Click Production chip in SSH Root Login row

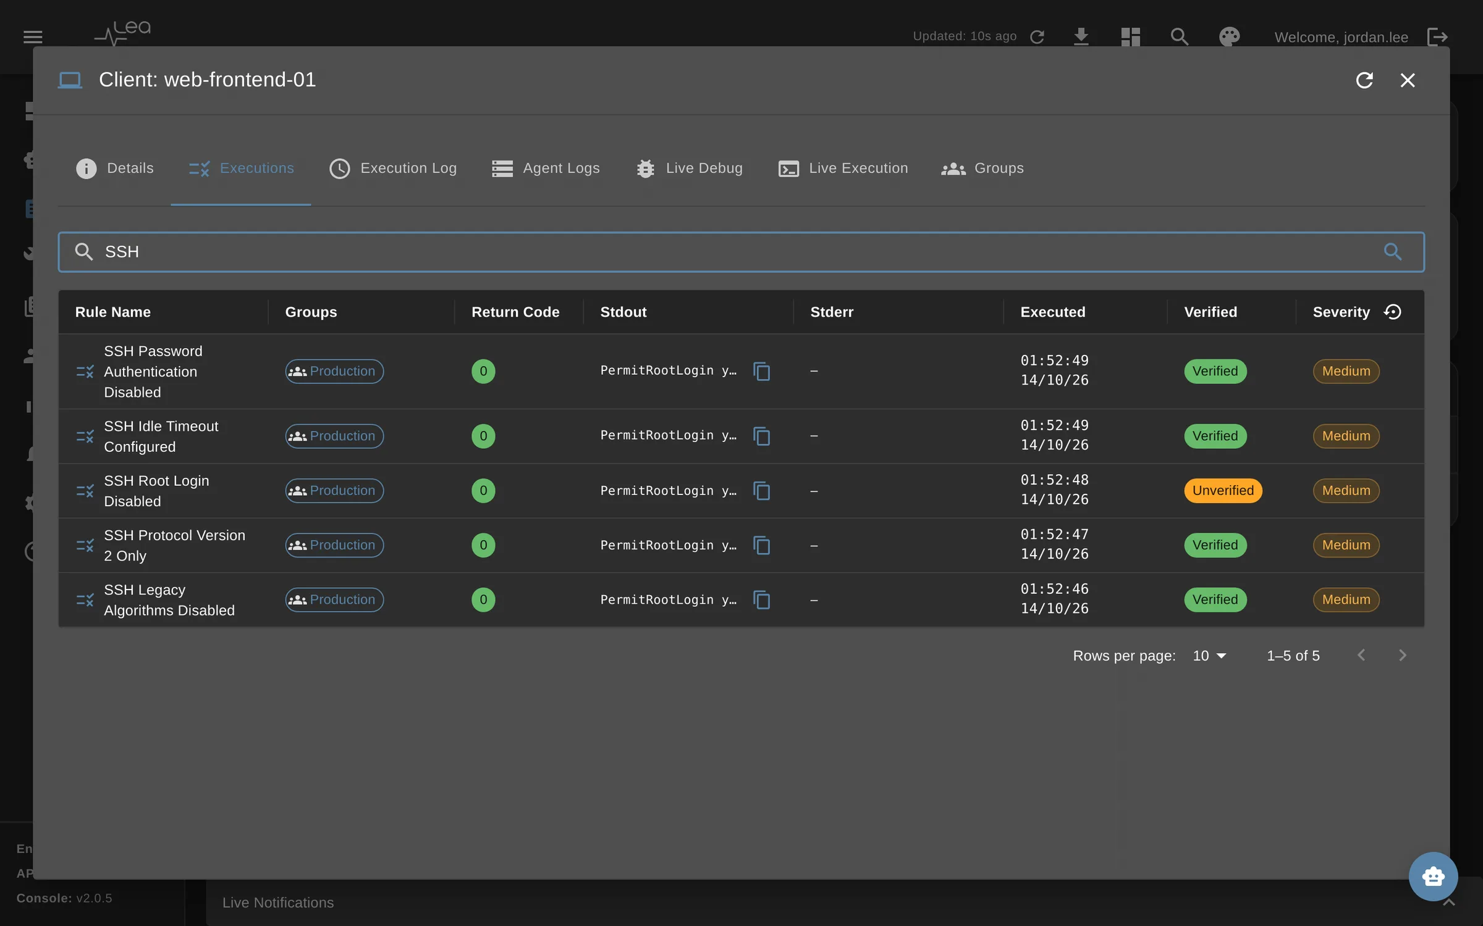(334, 491)
